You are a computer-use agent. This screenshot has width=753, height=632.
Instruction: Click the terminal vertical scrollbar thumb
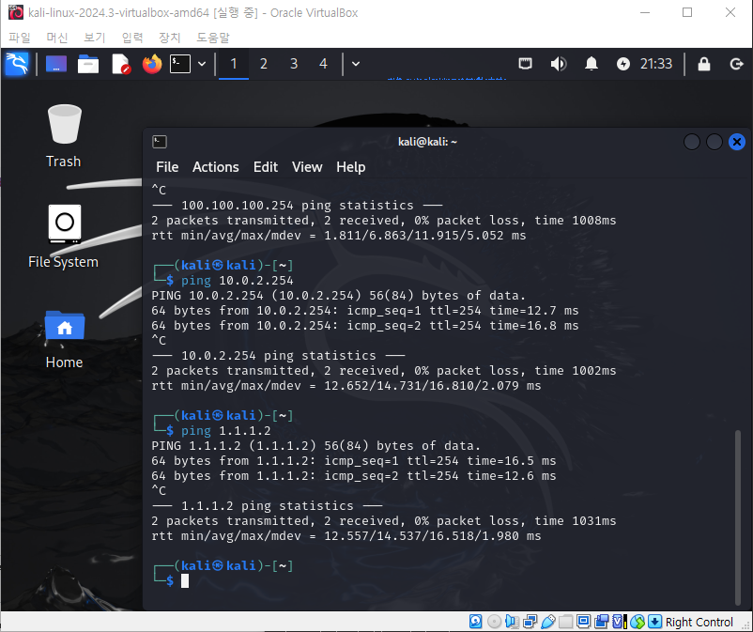(738, 517)
